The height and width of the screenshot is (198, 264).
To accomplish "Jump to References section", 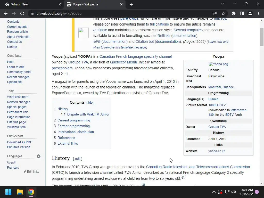I will click(x=66, y=138).
